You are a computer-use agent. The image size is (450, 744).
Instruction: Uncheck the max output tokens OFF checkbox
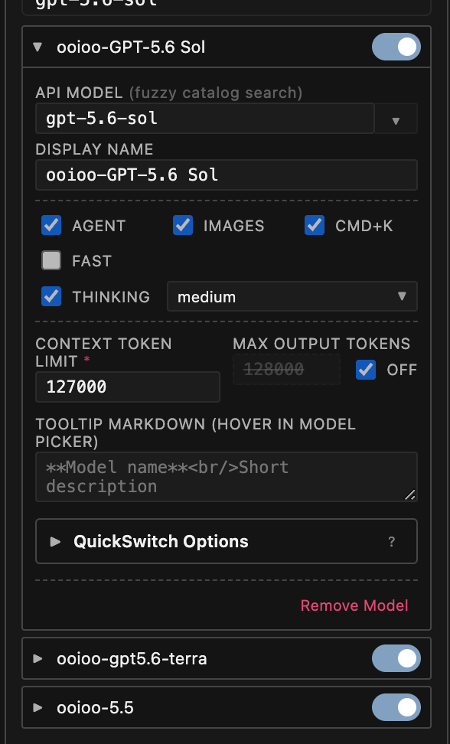pos(366,370)
